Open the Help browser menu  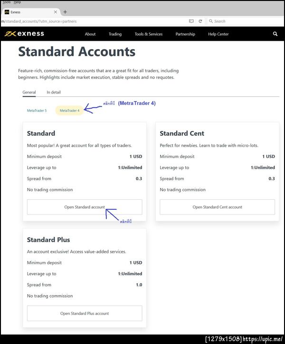point(17,2)
